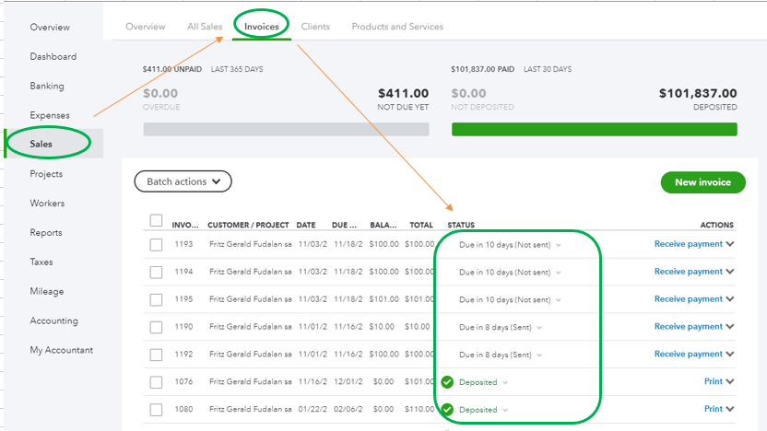The image size is (767, 431).
Task: Open actions arrow next to Print for 1080
Action: (730, 409)
